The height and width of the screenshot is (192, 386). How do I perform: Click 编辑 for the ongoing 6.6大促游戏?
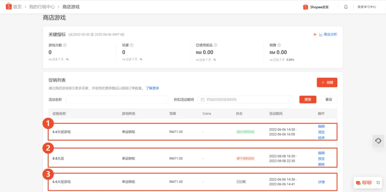[321, 126]
